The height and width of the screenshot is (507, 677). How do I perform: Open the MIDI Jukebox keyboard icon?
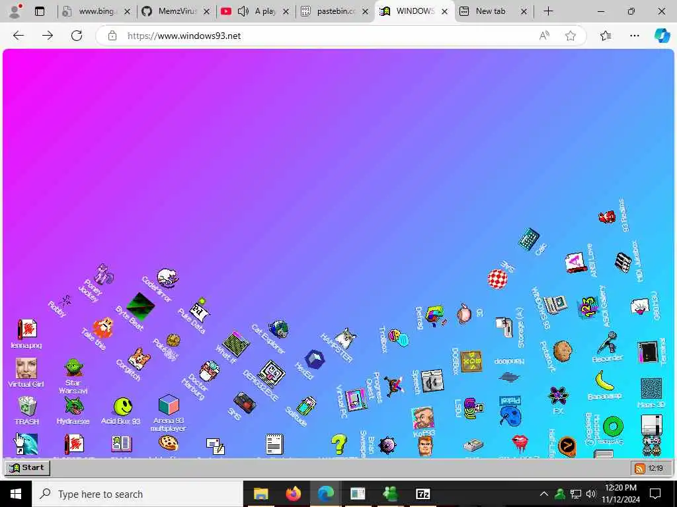pyautogui.click(x=623, y=263)
